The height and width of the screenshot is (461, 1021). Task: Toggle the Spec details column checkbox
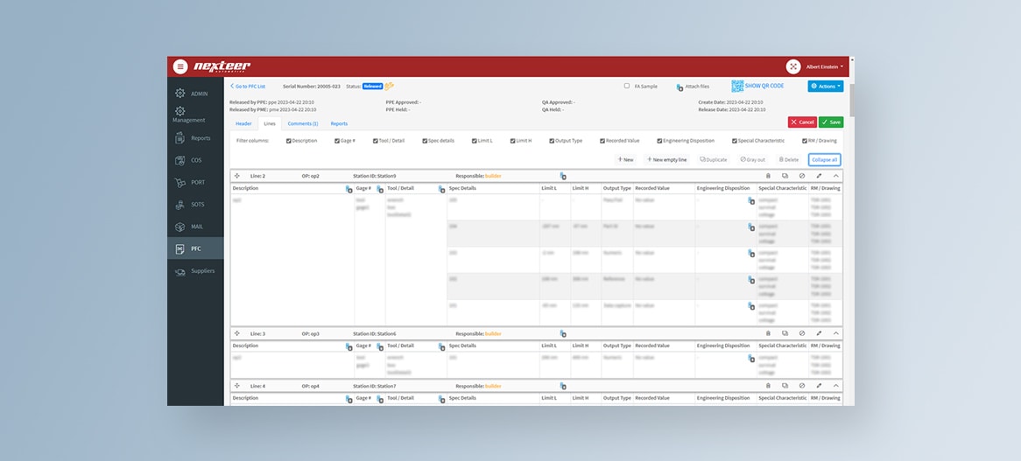coord(425,141)
